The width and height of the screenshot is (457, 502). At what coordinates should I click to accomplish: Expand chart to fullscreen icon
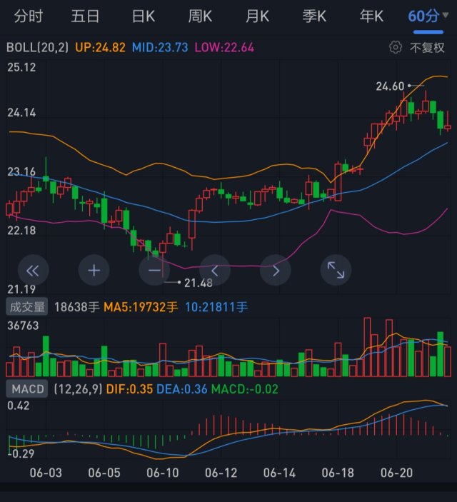(x=336, y=270)
